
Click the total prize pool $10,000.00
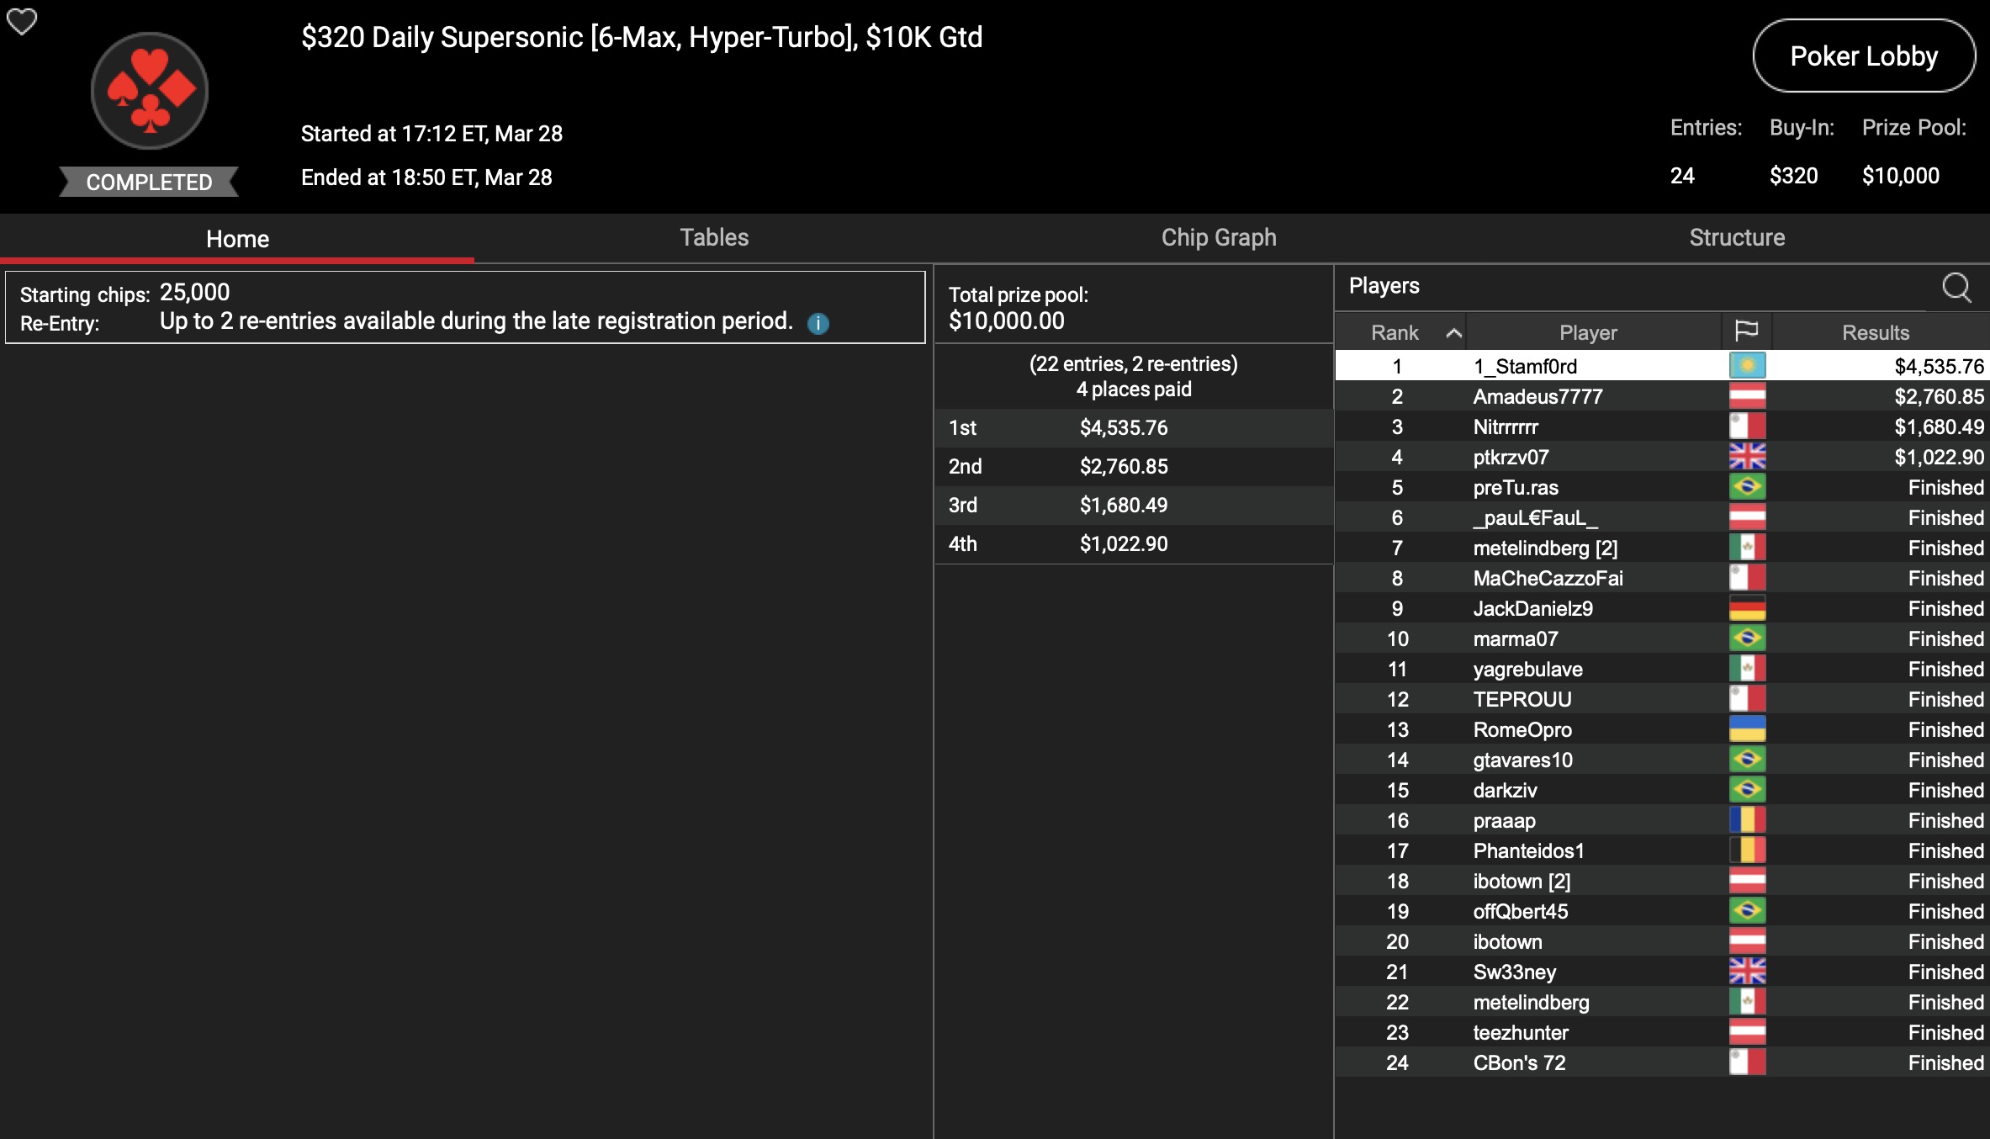pyautogui.click(x=1006, y=321)
